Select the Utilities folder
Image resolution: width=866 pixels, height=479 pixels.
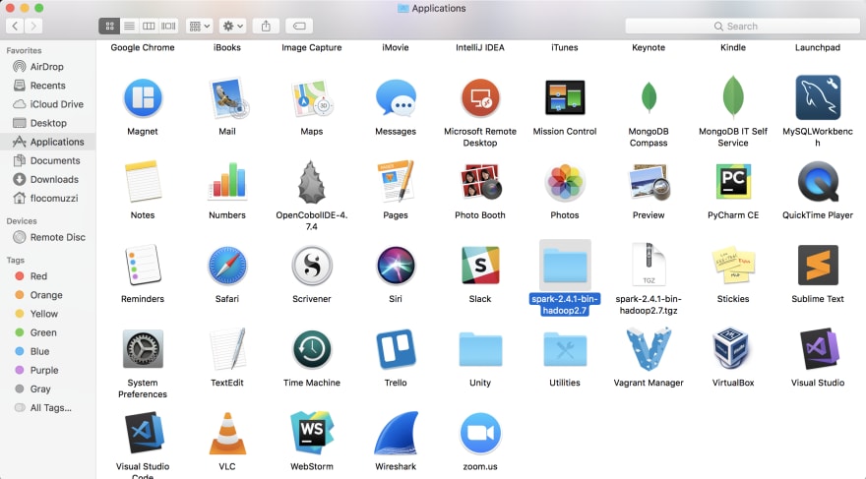click(x=565, y=349)
